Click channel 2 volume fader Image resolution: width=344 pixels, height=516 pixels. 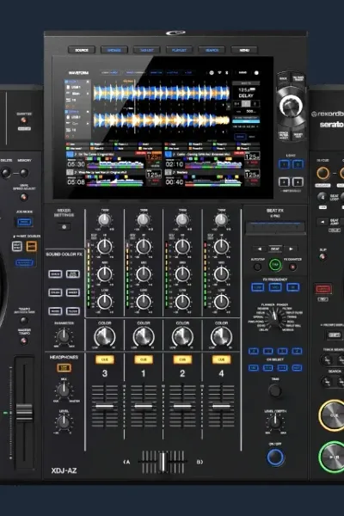[182, 406]
